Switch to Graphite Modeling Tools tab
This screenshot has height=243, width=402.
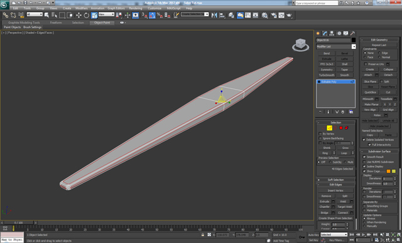click(24, 23)
